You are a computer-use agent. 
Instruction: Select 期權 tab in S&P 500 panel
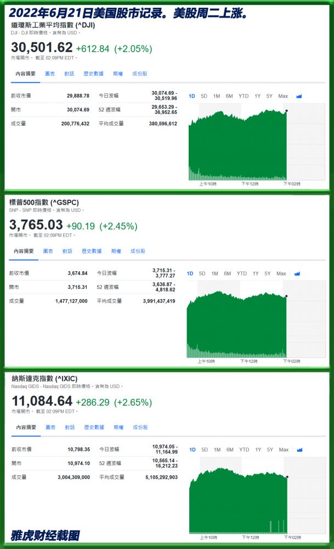coord(116,251)
